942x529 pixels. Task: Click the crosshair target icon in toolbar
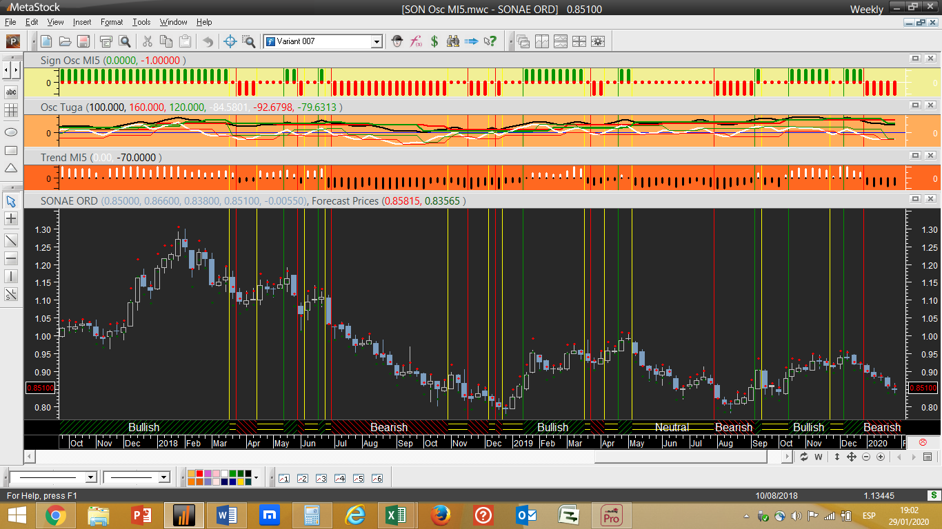click(x=231, y=41)
